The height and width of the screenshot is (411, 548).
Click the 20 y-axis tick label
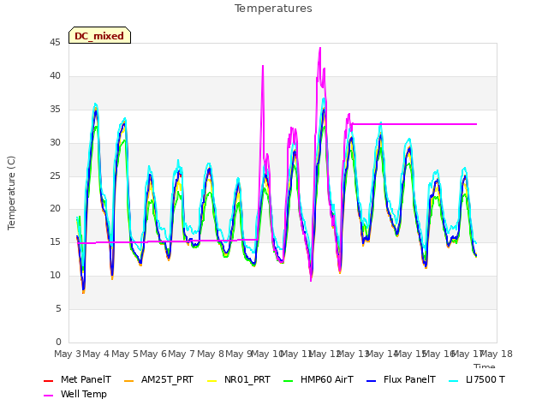55,209
